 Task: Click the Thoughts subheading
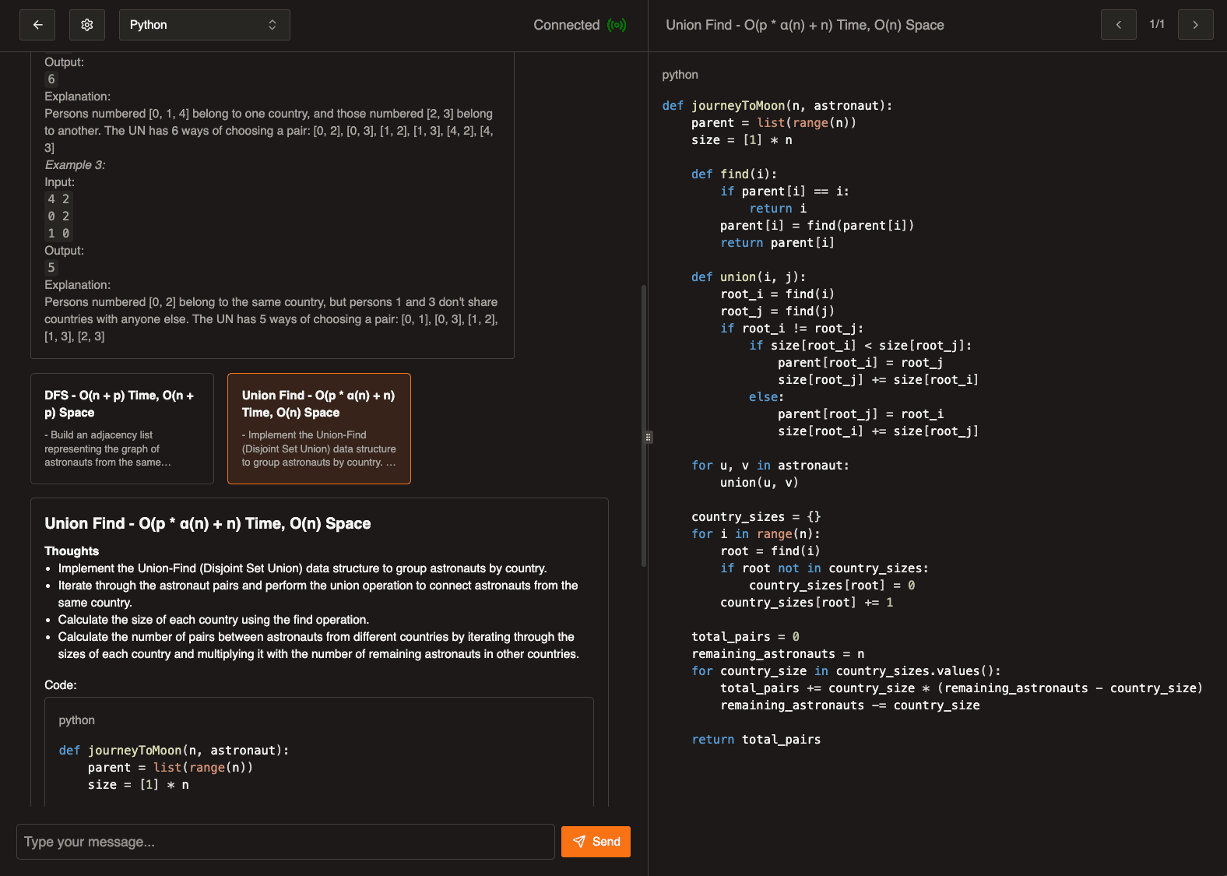click(72, 551)
